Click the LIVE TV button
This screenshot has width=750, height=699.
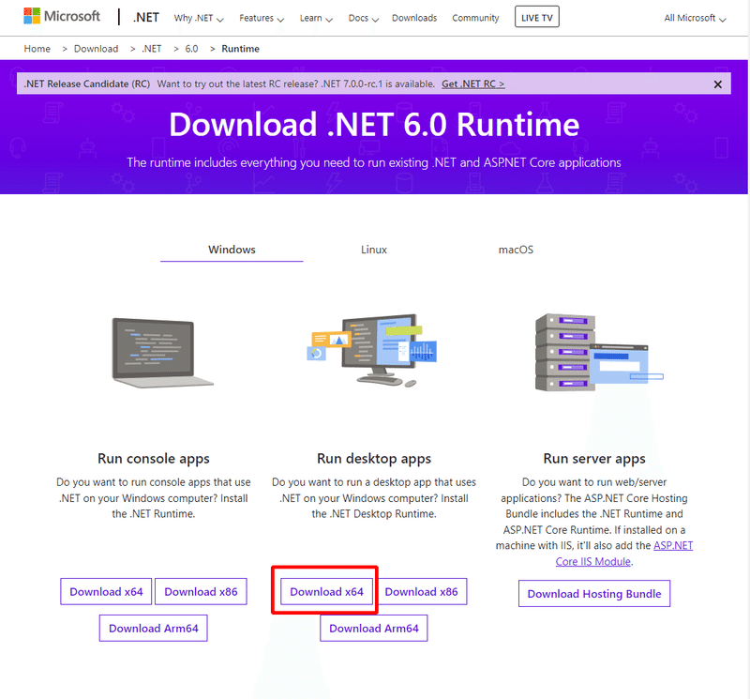pyautogui.click(x=536, y=17)
